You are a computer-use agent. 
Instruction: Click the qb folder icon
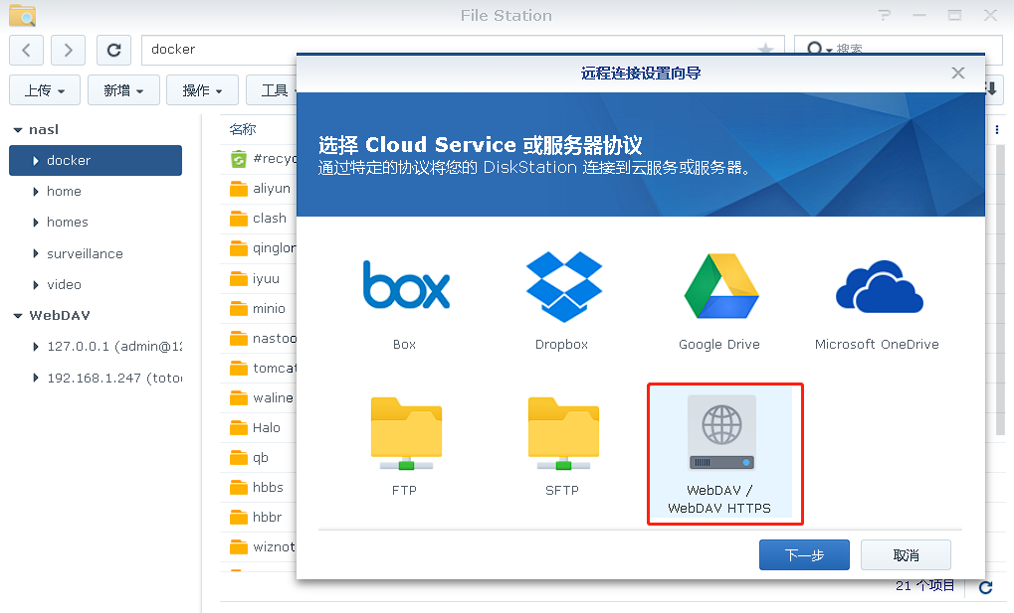coord(239,457)
